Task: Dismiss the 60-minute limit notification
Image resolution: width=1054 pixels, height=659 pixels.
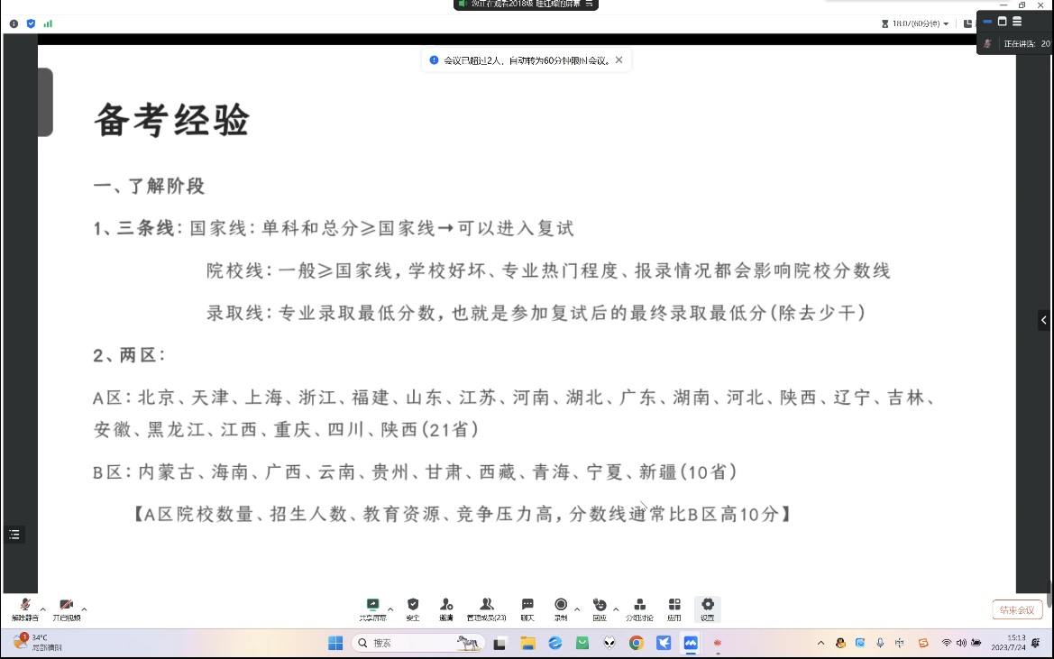Action: coord(619,60)
